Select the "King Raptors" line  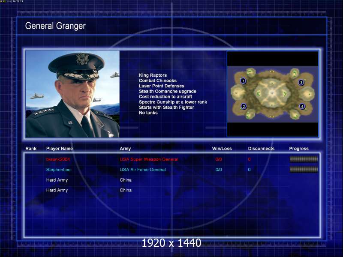(153, 75)
